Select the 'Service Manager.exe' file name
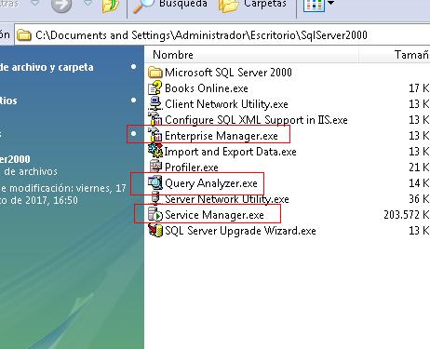The width and height of the screenshot is (430, 349). click(x=214, y=215)
